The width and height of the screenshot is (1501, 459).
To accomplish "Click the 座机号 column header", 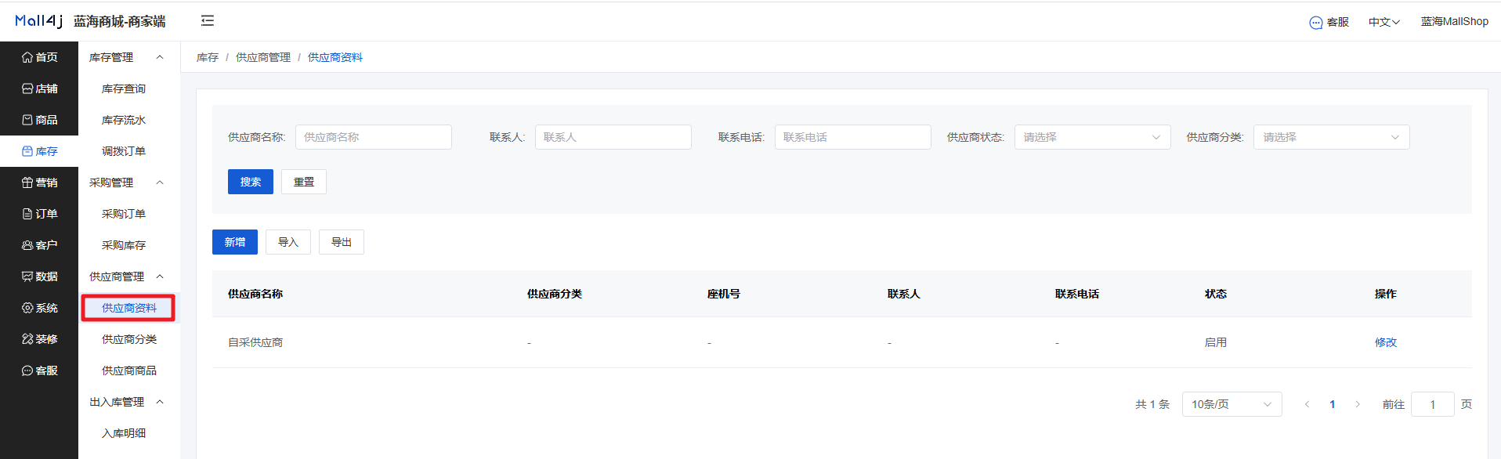I will [724, 294].
